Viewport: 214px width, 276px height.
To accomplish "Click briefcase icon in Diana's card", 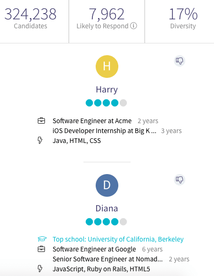I will pyautogui.click(x=41, y=249).
